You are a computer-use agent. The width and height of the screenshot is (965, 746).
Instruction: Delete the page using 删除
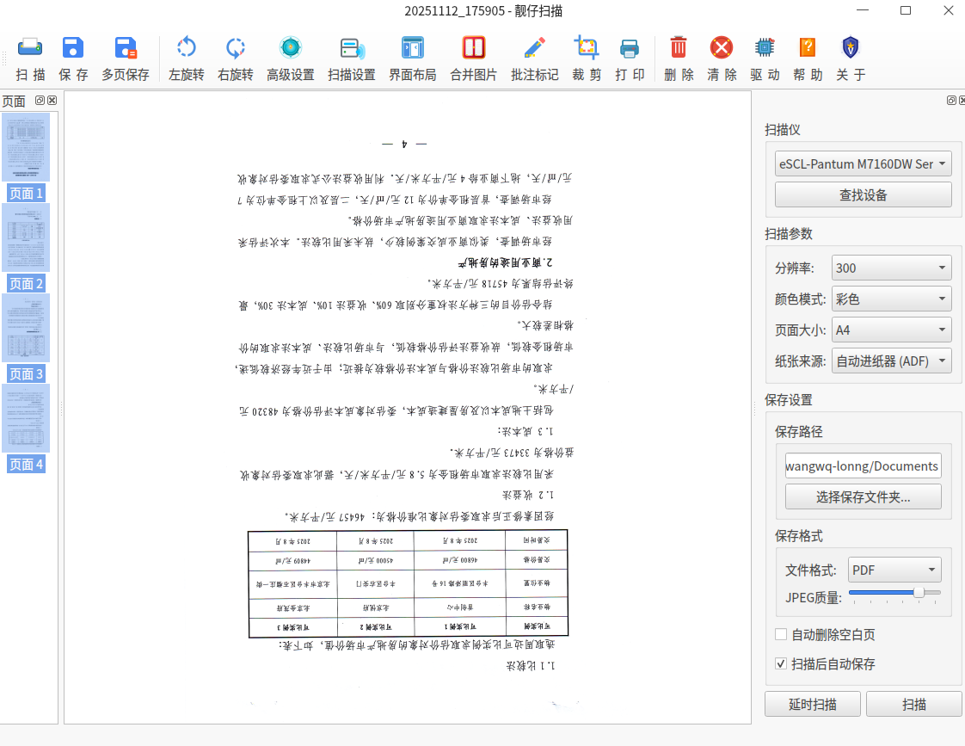[679, 59]
